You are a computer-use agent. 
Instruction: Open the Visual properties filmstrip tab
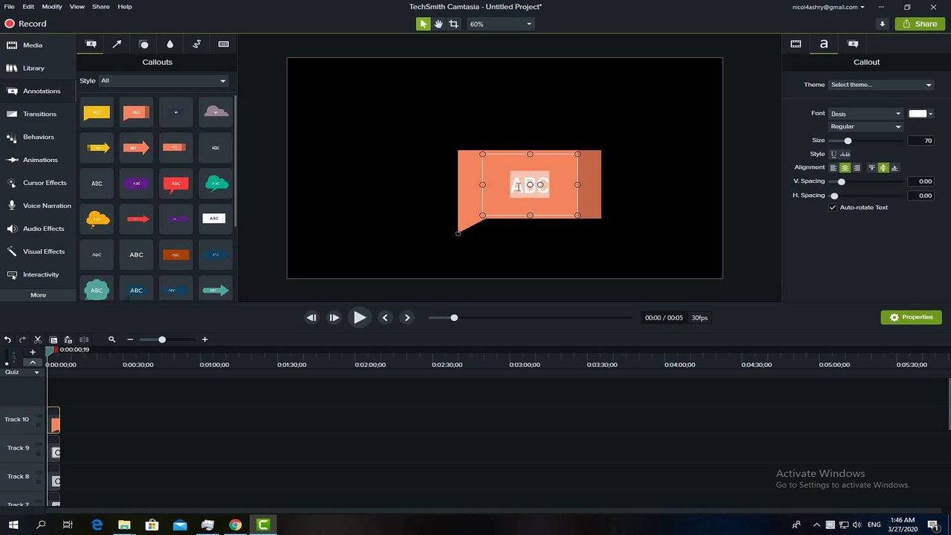pyautogui.click(x=796, y=45)
